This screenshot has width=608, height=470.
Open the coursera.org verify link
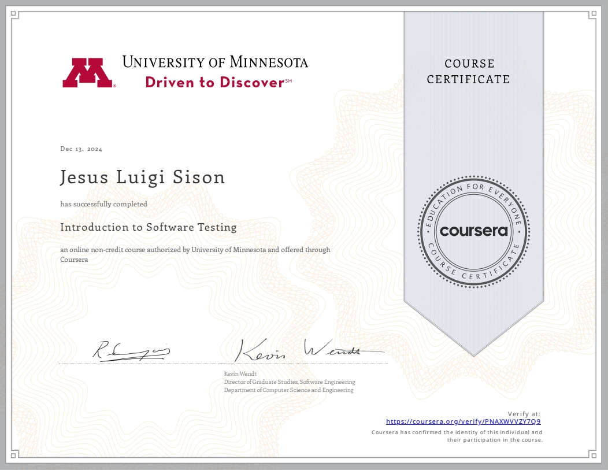pos(463,422)
